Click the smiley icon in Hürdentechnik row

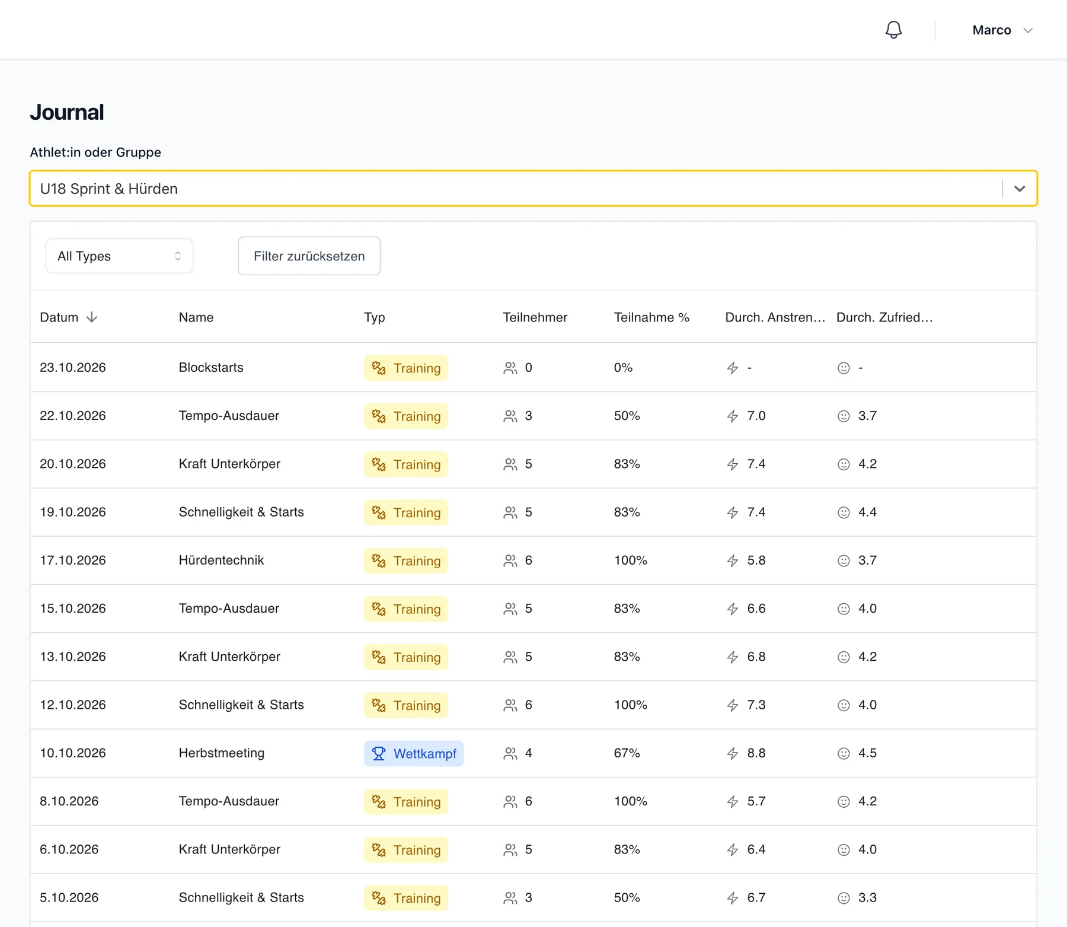coord(844,560)
